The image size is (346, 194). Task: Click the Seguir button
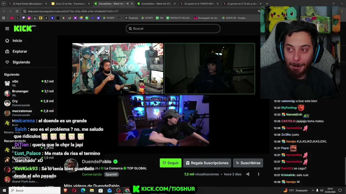171,163
